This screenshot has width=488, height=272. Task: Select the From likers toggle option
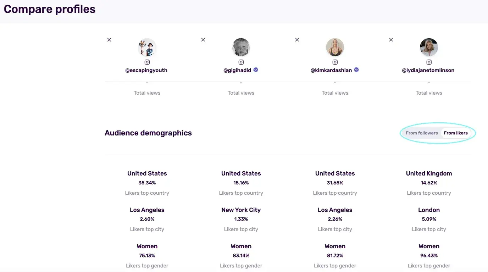pyautogui.click(x=456, y=133)
